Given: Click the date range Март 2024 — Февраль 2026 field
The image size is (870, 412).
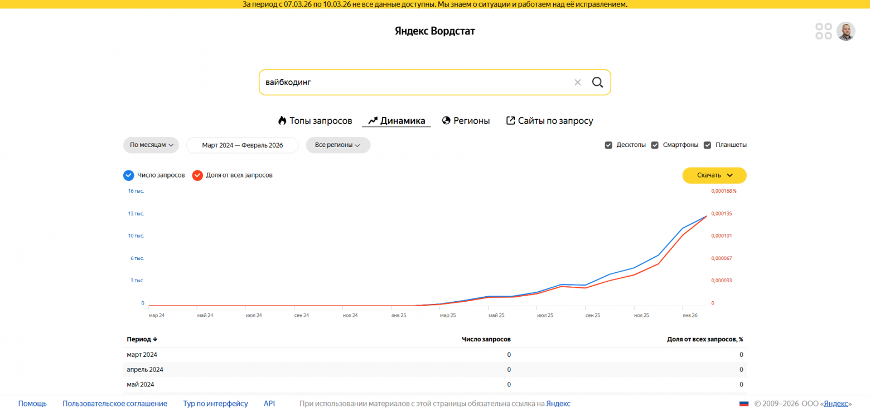Looking at the screenshot, I should (243, 145).
